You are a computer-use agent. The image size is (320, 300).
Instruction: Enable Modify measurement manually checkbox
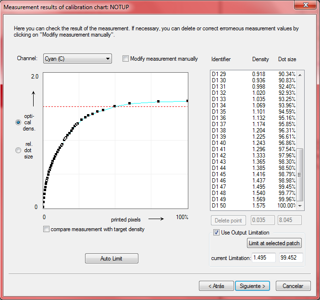pos(126,59)
